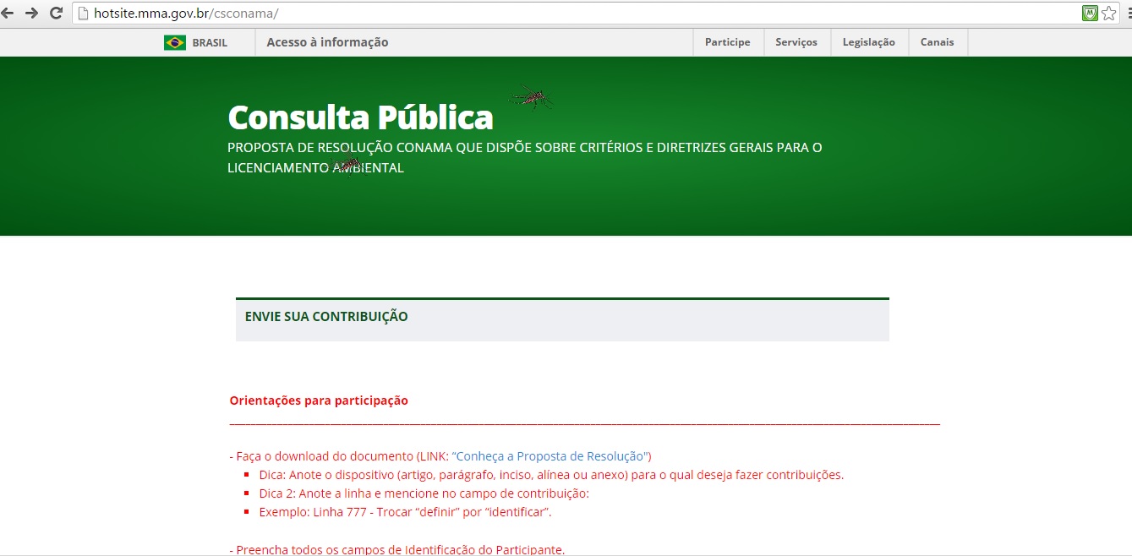Open the Canais menu item
The image size is (1132, 556).
pos(937,42)
